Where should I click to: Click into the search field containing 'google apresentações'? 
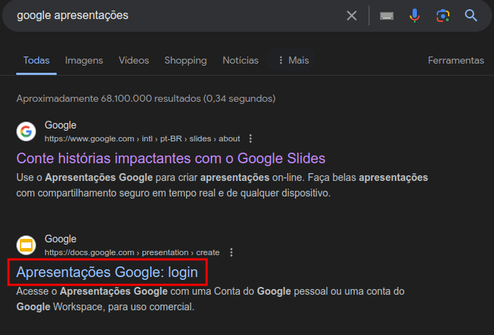click(x=176, y=16)
